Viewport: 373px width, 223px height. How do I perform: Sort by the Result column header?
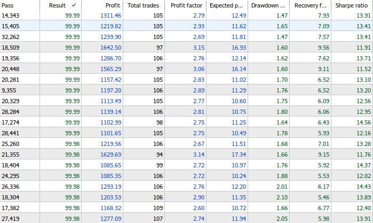coord(60,5)
